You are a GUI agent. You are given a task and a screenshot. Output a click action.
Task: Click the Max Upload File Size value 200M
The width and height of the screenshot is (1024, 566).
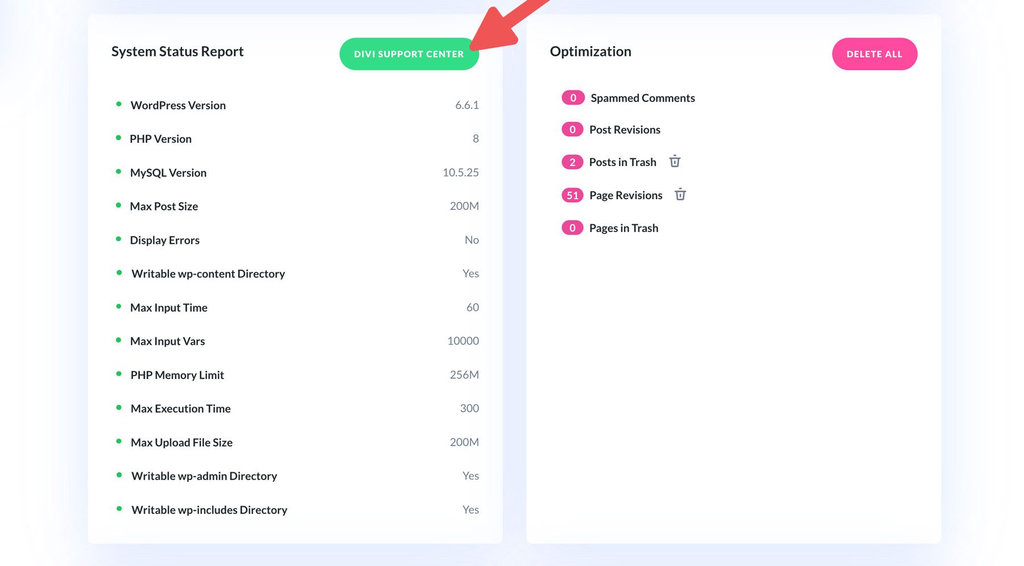tap(464, 442)
